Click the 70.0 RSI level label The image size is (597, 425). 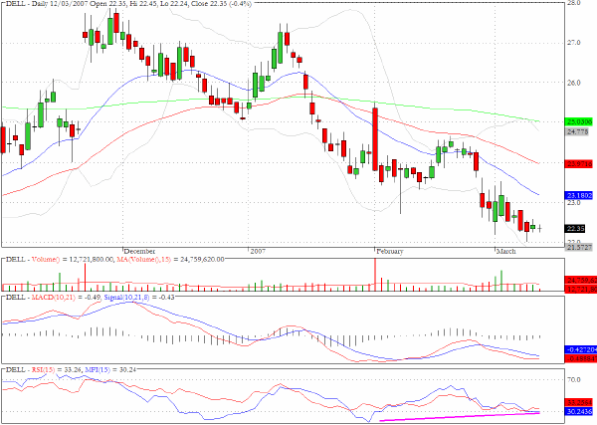pyautogui.click(x=574, y=379)
